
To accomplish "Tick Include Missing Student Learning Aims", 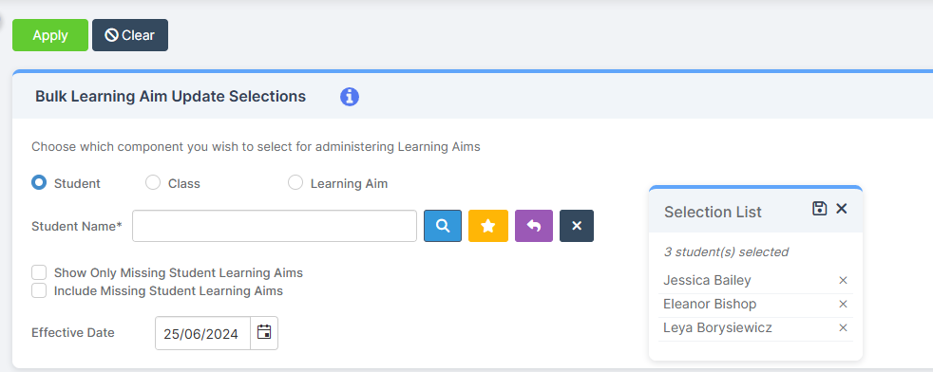I will pyautogui.click(x=39, y=290).
